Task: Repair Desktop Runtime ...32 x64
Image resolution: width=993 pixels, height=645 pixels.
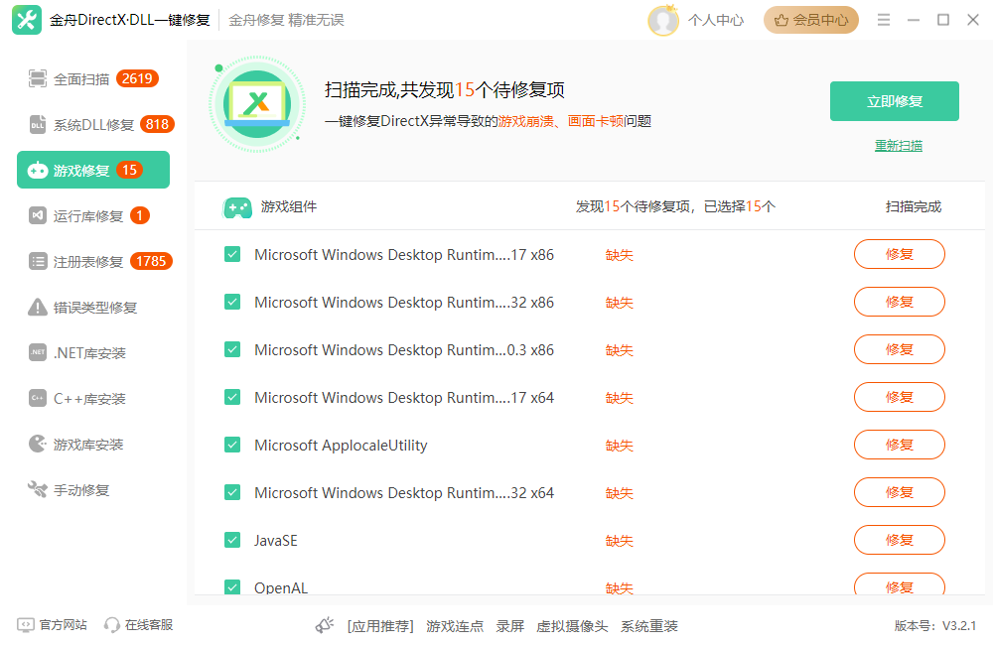Action: point(900,492)
